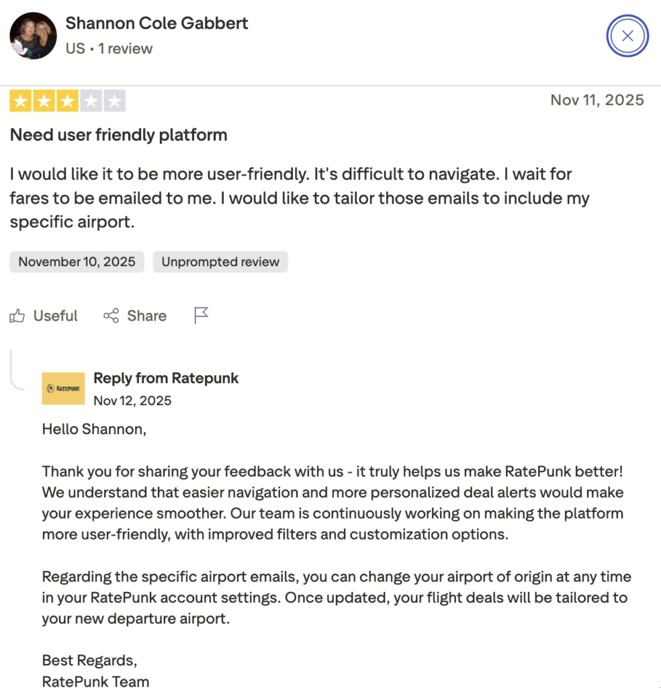Click the "November 10, 2025" experience date tag
This screenshot has height=688, width=661.
pos(77,262)
